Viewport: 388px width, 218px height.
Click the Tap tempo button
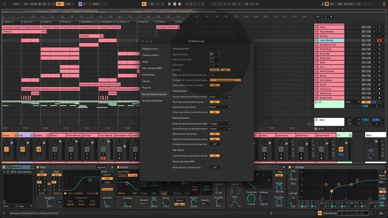tap(26, 4)
